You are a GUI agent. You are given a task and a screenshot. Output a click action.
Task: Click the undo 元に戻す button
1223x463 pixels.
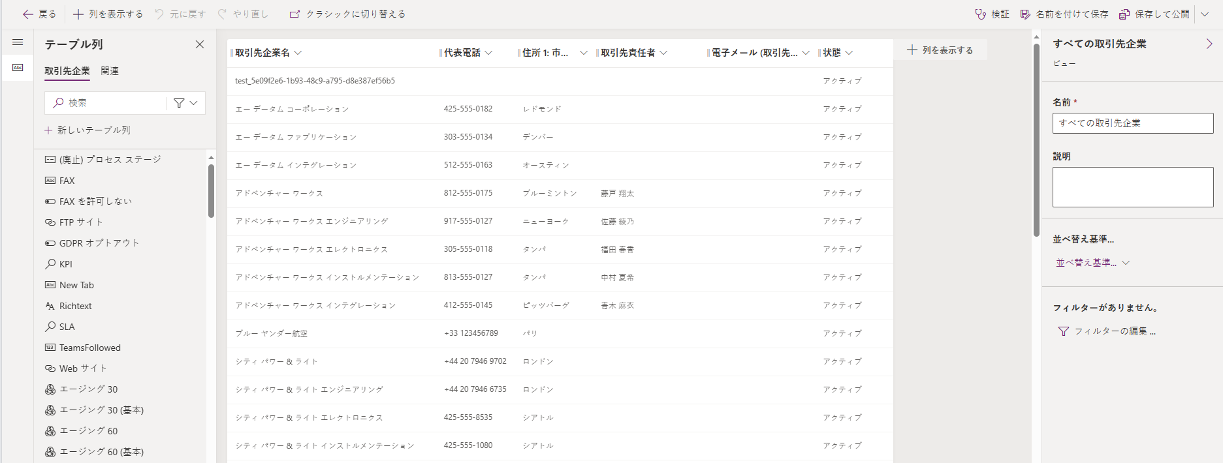tap(180, 14)
